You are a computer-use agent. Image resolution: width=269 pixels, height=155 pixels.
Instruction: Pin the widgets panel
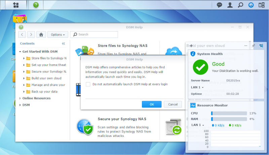(x=254, y=46)
